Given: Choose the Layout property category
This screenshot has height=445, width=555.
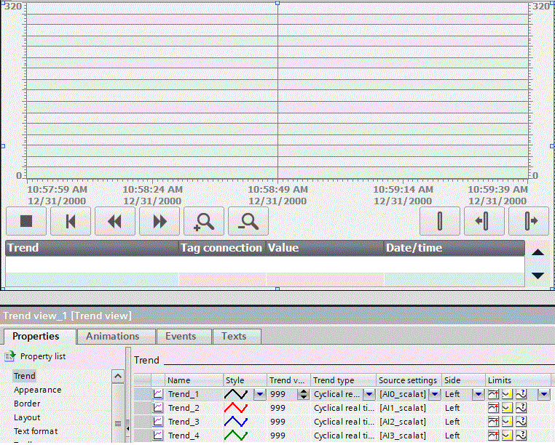Looking at the screenshot, I should tap(27, 417).
